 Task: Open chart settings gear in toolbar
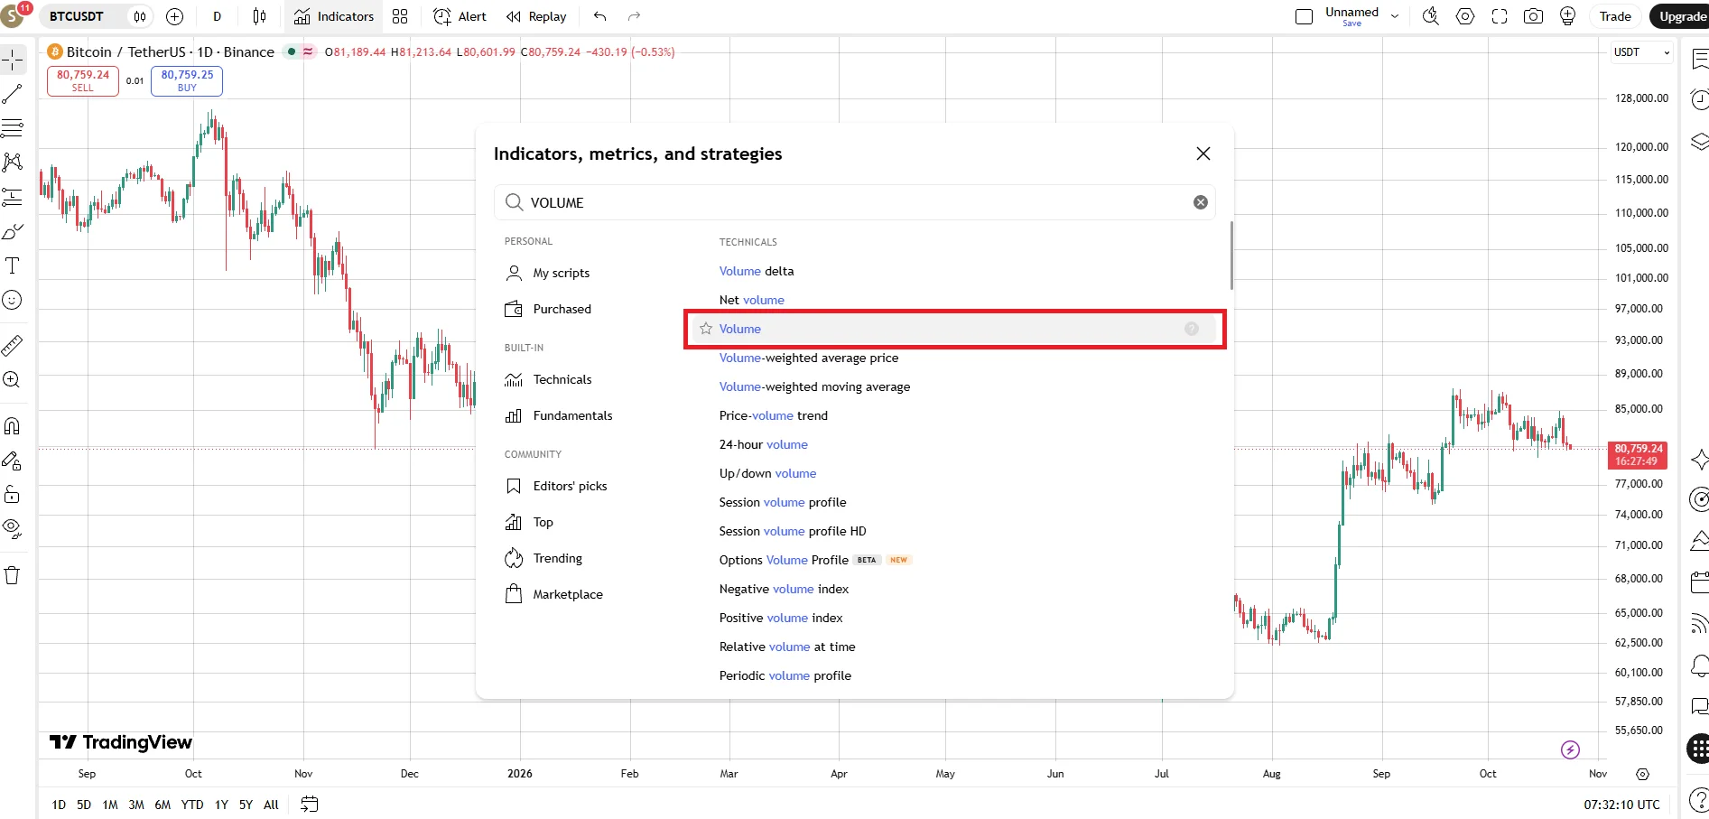[1465, 16]
